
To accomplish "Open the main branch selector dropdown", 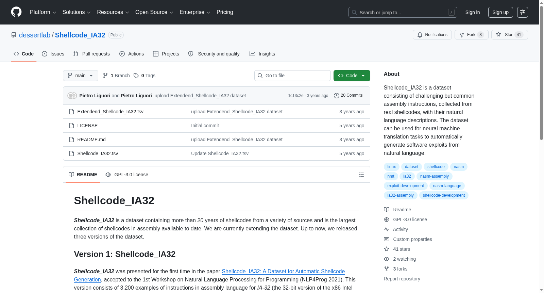I will click(81, 76).
